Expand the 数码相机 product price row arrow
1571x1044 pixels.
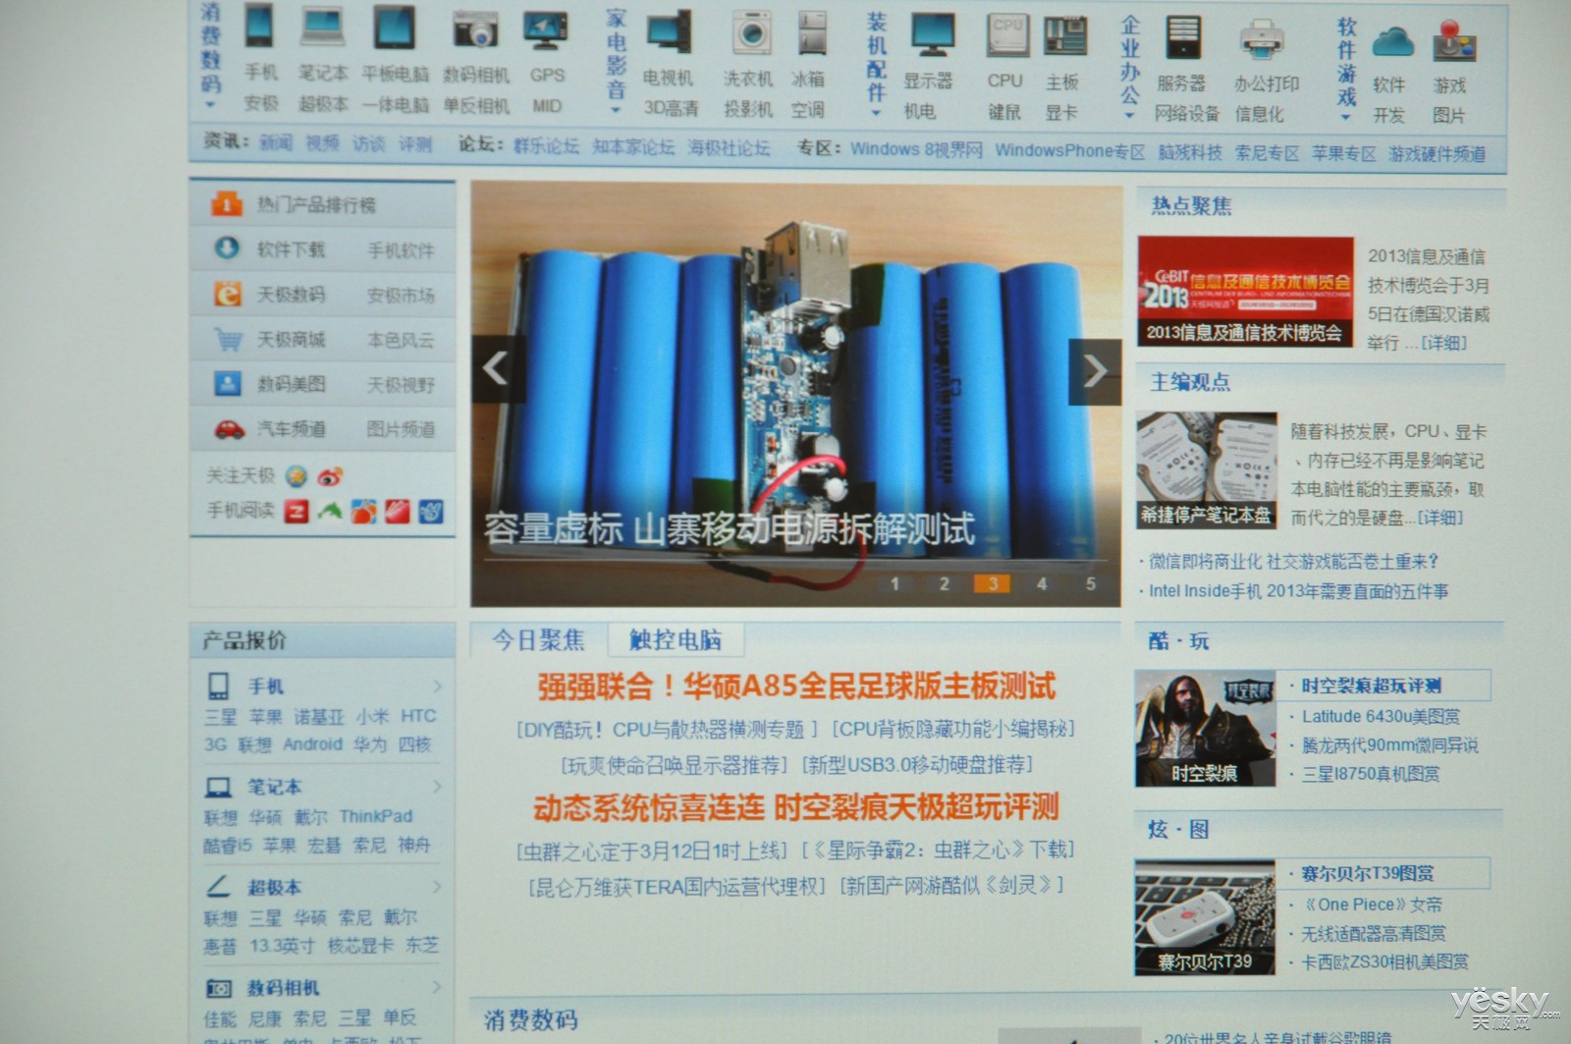[x=438, y=987]
